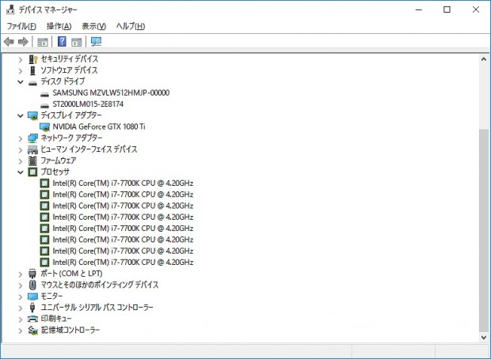
Task: Select the ディスプレイ アダプター category icon
Action: tap(32, 115)
